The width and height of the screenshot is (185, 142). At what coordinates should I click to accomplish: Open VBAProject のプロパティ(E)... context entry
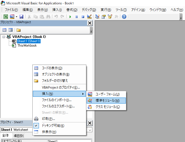59,87
